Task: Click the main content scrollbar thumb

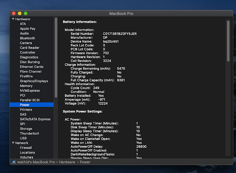Action: tap(228, 41)
